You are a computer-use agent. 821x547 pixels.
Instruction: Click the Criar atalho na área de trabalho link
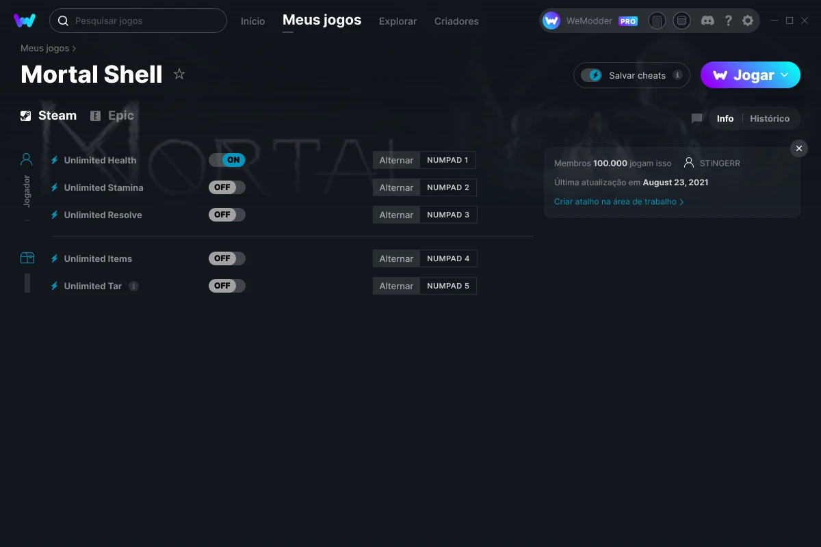coord(618,202)
